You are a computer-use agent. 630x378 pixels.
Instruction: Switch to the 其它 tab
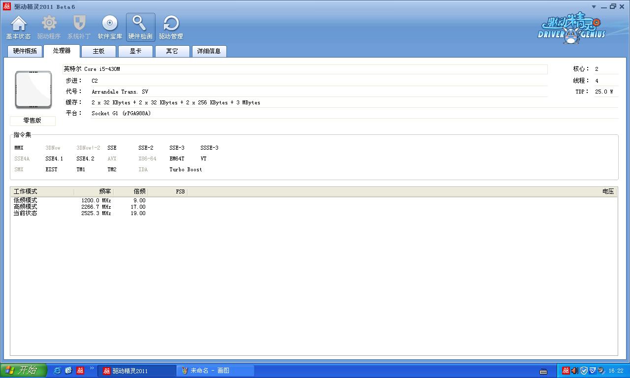[x=172, y=51]
